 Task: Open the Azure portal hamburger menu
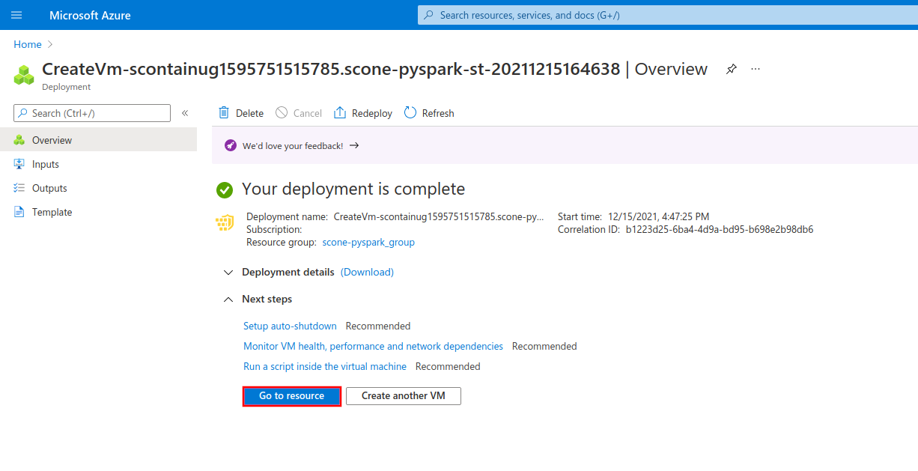tap(16, 14)
